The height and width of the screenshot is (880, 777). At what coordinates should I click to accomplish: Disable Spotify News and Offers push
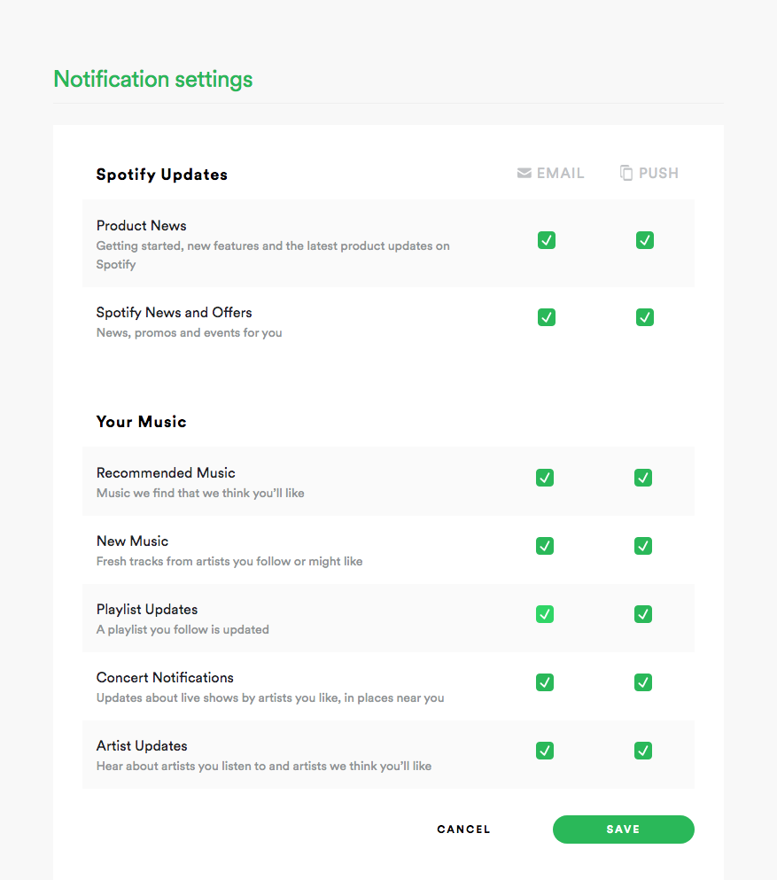645,317
